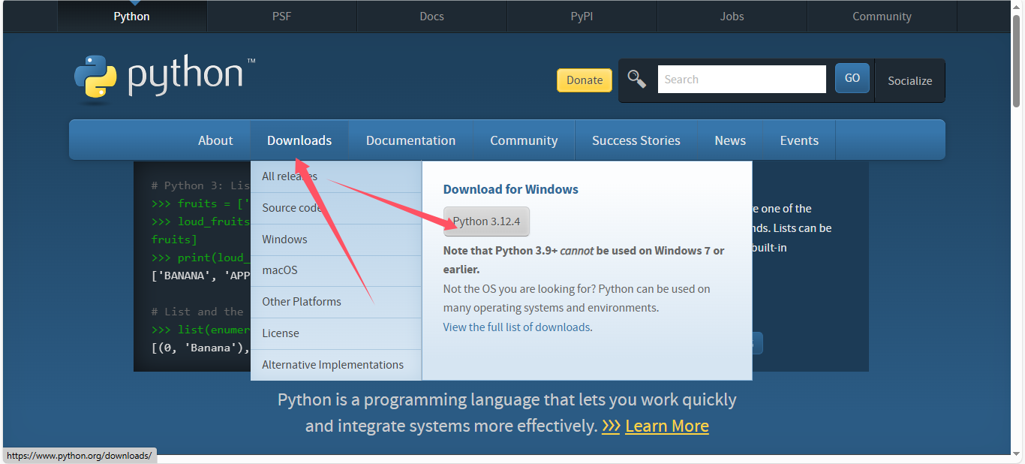
Task: Choose Other Platforms in Downloads menu
Action: coord(336,302)
